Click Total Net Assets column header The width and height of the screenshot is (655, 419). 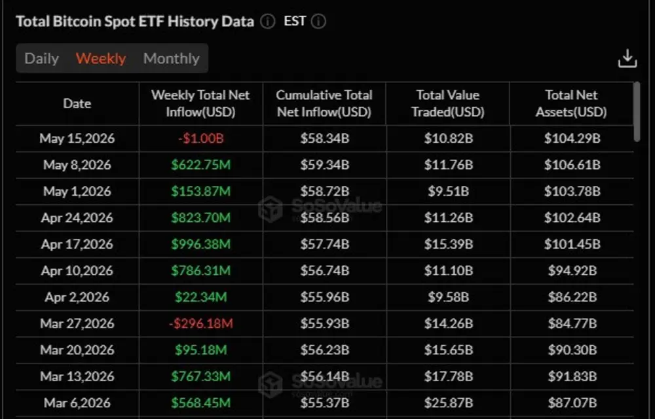coord(571,103)
